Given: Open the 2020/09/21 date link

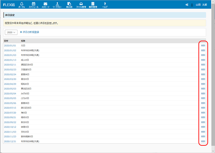Looking at the screenshot, I should point(10,117).
